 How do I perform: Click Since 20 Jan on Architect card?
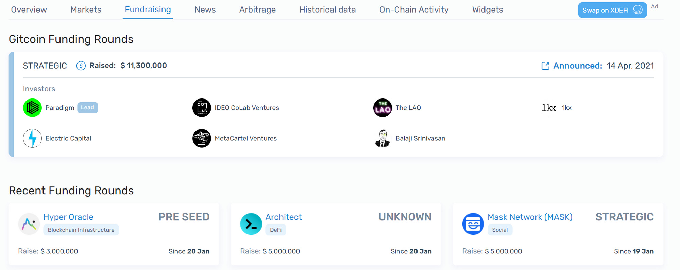point(411,251)
